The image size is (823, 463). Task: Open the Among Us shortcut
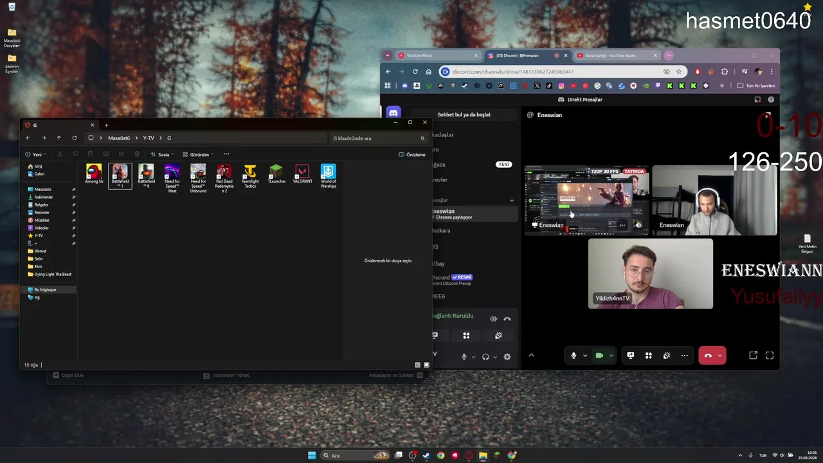94,175
